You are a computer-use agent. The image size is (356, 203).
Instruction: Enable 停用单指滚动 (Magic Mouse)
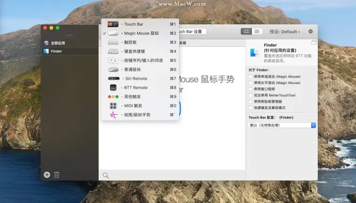(250, 76)
